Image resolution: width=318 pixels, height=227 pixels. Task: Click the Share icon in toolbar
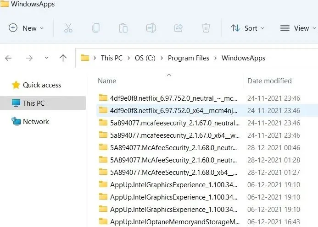click(178, 28)
